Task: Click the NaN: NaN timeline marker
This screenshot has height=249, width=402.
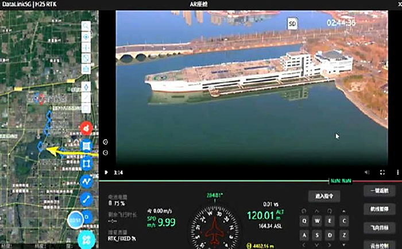Action: pyautogui.click(x=341, y=181)
